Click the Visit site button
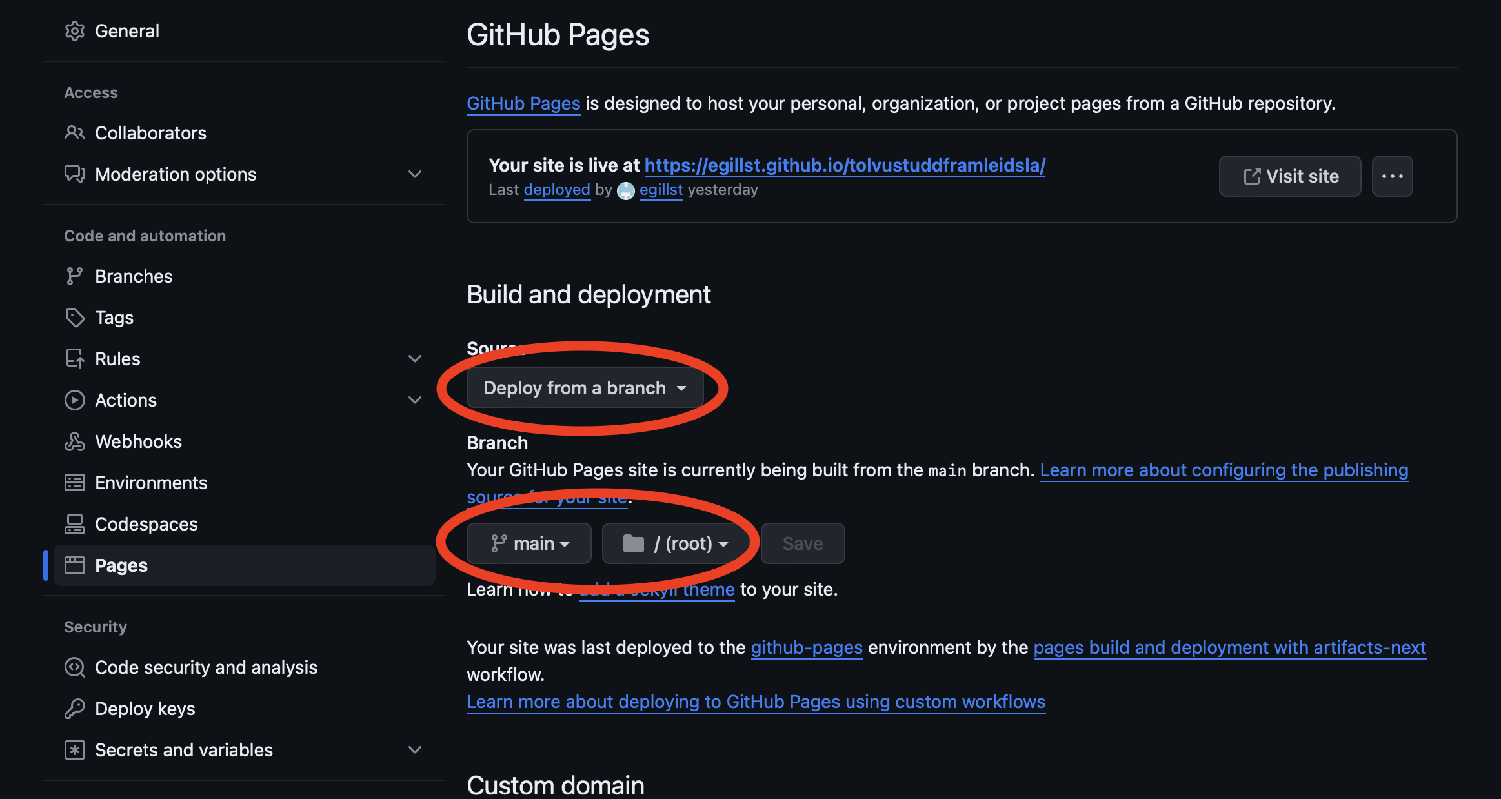Image resolution: width=1501 pixels, height=799 pixels. (1290, 176)
